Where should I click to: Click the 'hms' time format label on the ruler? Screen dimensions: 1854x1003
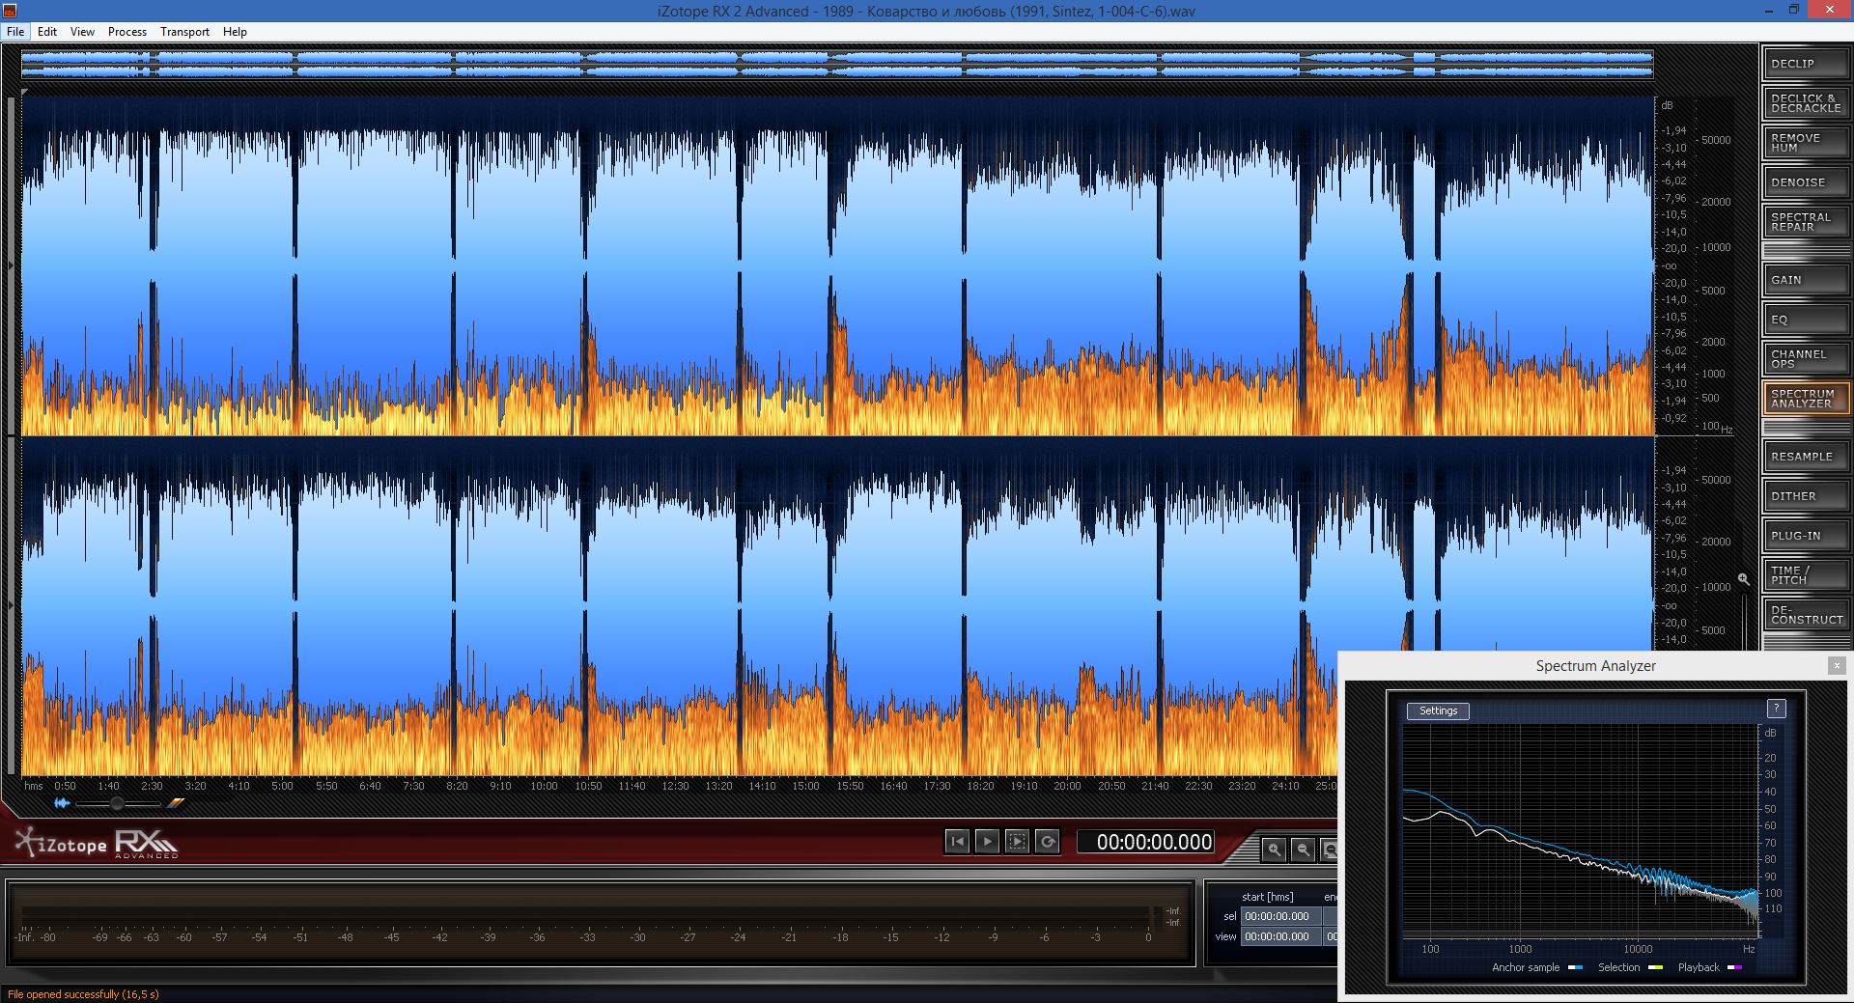tap(34, 786)
